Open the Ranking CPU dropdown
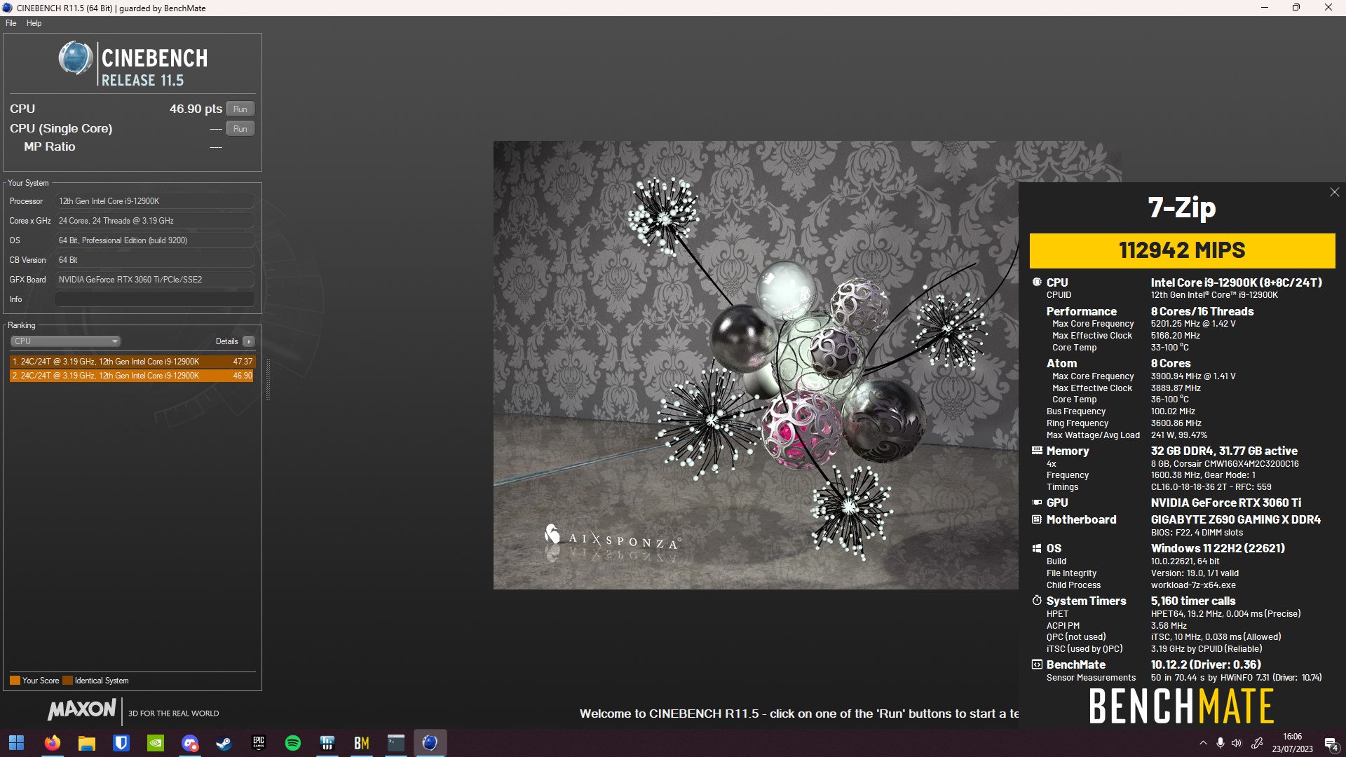This screenshot has height=757, width=1346. (x=65, y=341)
